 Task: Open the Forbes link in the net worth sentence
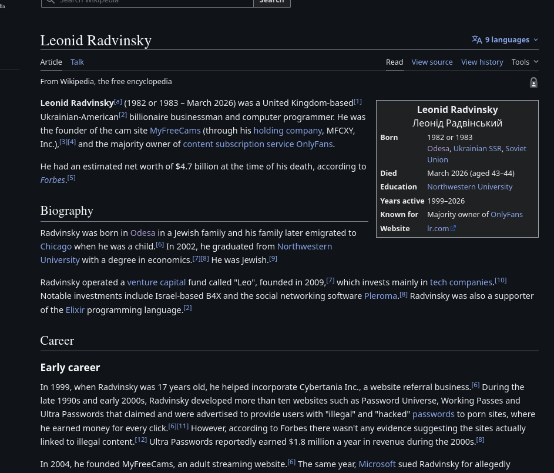53,179
